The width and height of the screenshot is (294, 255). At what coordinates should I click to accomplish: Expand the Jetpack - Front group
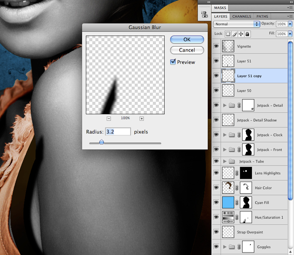pos(224,150)
